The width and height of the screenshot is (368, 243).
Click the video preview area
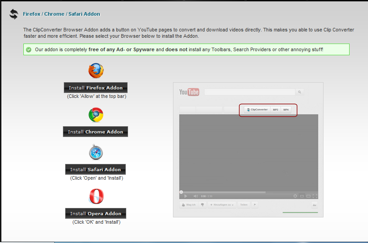[x=248, y=152]
